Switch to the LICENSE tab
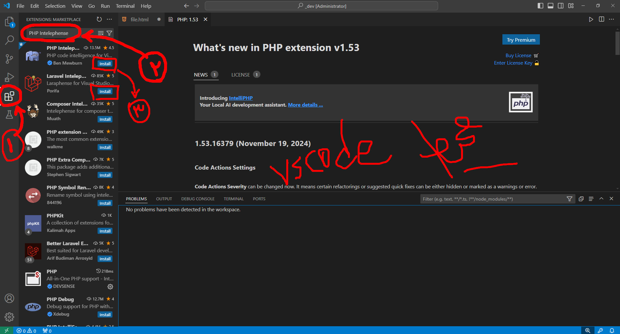This screenshot has height=334, width=620. click(246, 75)
